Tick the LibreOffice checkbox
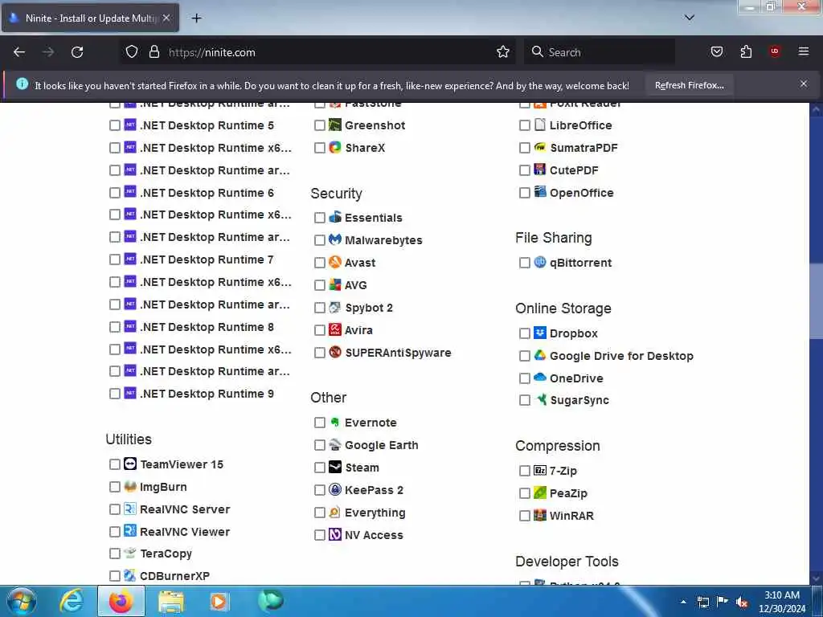The height and width of the screenshot is (617, 823). pos(524,125)
